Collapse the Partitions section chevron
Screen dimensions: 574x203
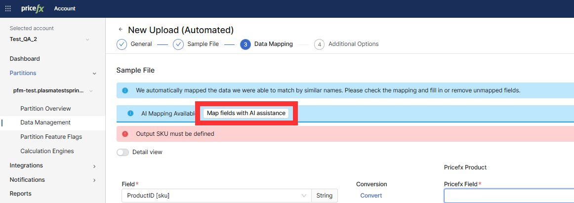[x=94, y=74]
